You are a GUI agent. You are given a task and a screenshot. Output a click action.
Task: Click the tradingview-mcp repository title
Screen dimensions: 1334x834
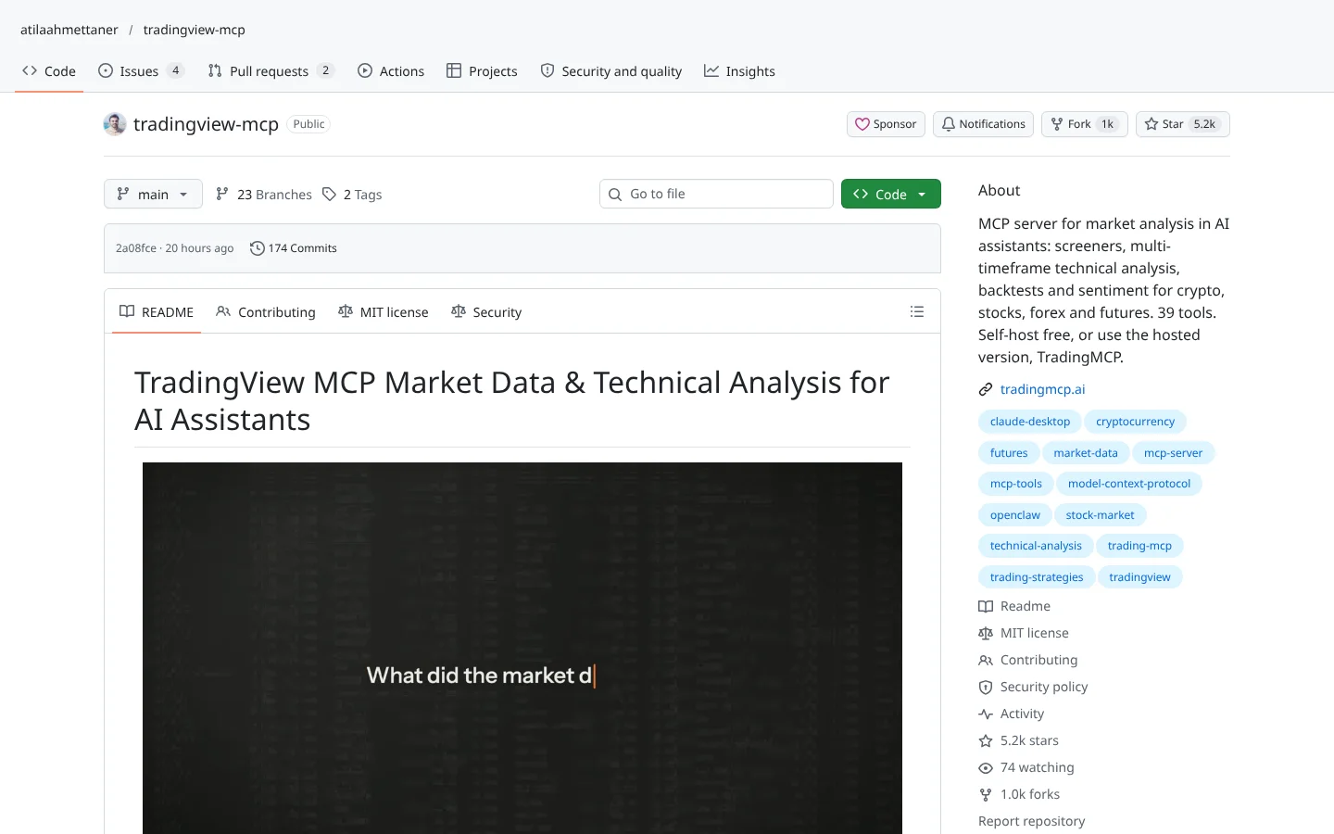206,124
